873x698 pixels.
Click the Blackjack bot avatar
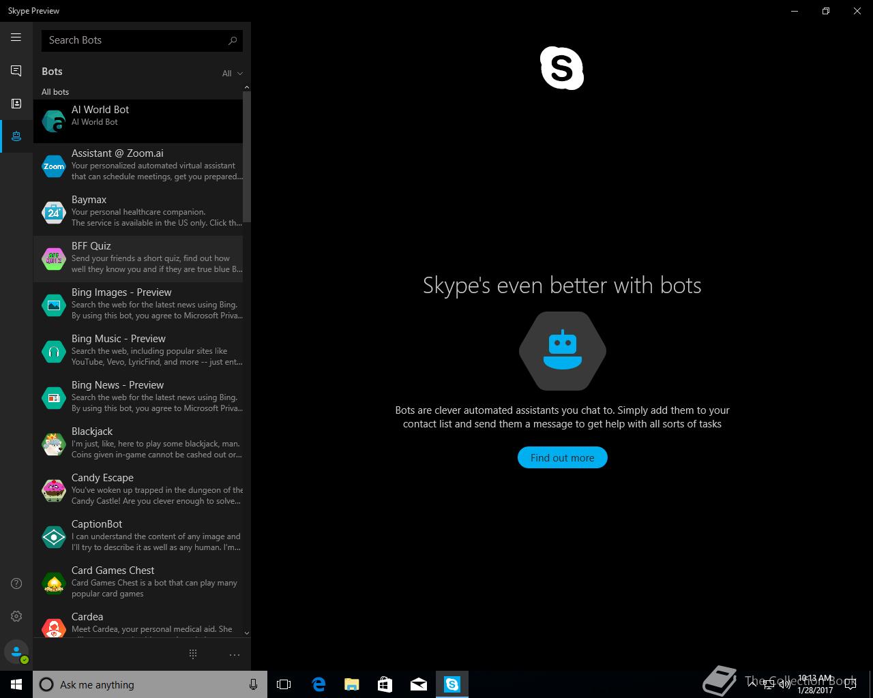53,444
